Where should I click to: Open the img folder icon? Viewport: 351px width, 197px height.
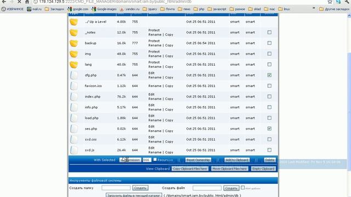pos(73,54)
